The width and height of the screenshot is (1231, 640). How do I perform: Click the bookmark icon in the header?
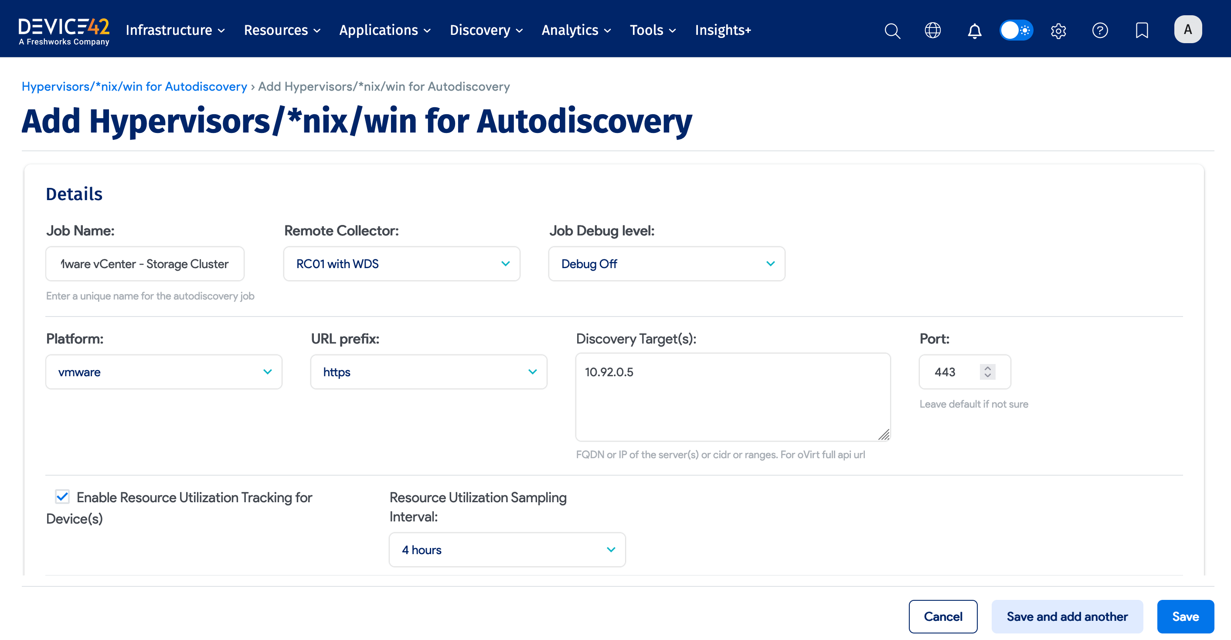point(1142,30)
